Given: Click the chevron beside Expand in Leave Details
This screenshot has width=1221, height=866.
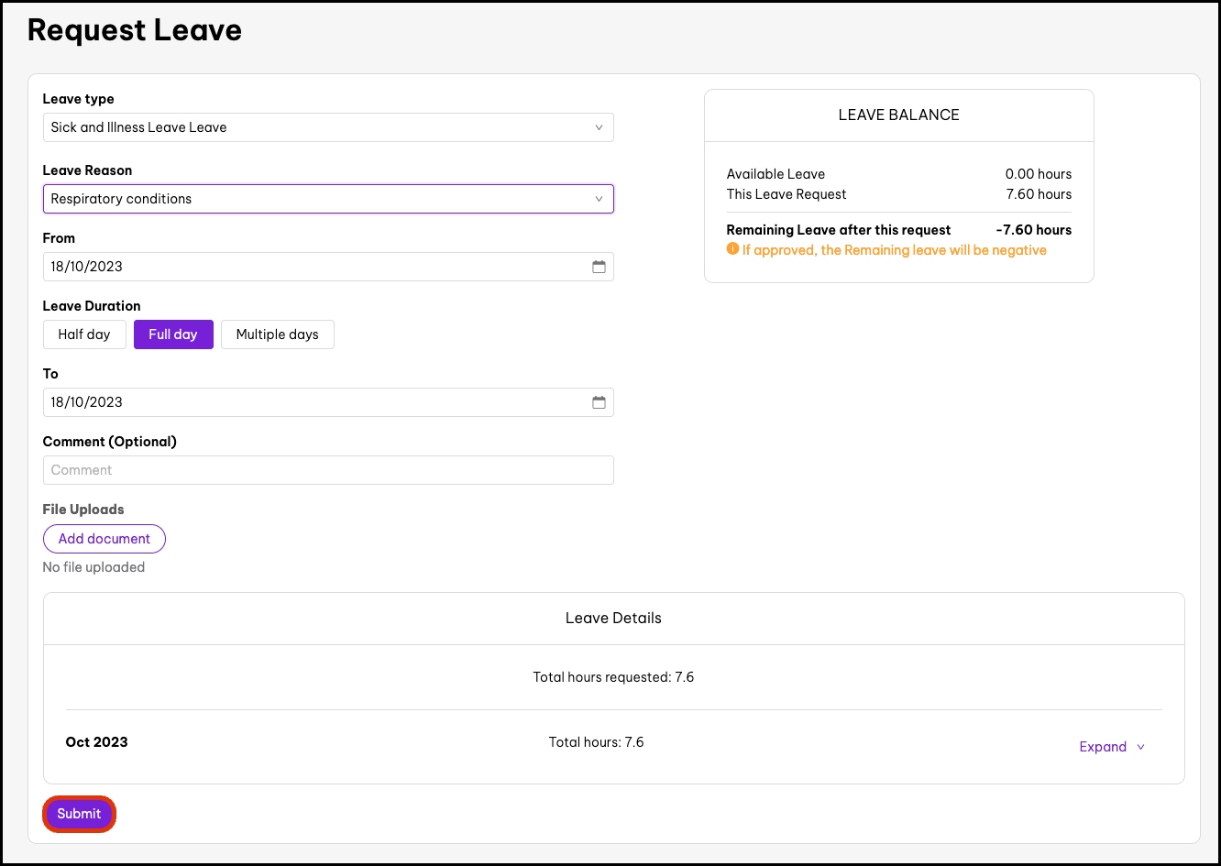Looking at the screenshot, I should (x=1140, y=747).
